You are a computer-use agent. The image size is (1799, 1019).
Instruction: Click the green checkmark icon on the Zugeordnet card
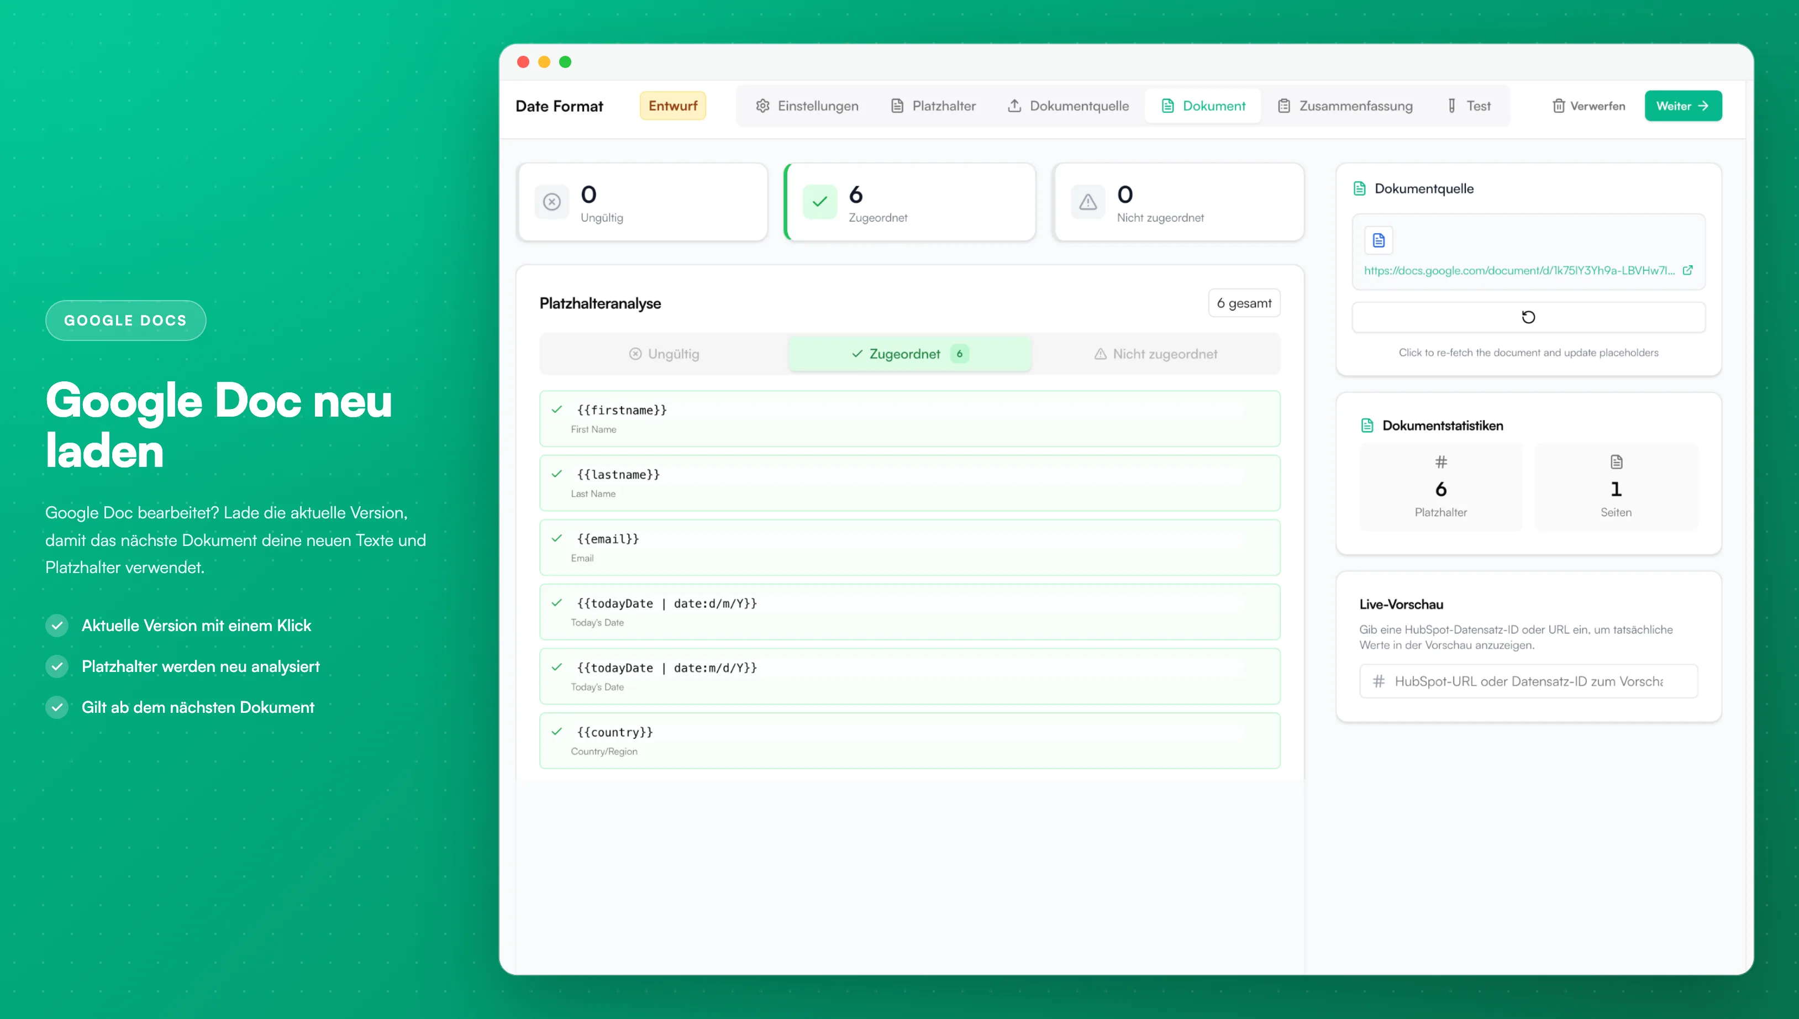point(820,202)
